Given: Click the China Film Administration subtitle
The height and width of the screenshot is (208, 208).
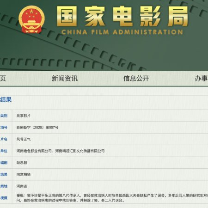Looking at the screenshot, I should tap(122, 32).
